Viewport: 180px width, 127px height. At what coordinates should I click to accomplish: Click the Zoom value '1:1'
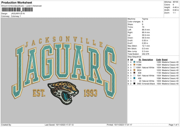coord(174,13)
